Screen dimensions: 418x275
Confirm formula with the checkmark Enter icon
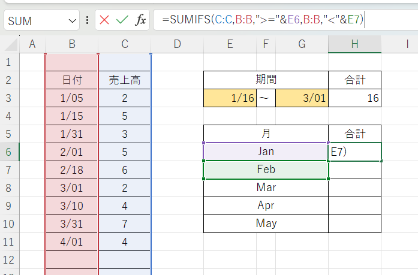tap(122, 20)
